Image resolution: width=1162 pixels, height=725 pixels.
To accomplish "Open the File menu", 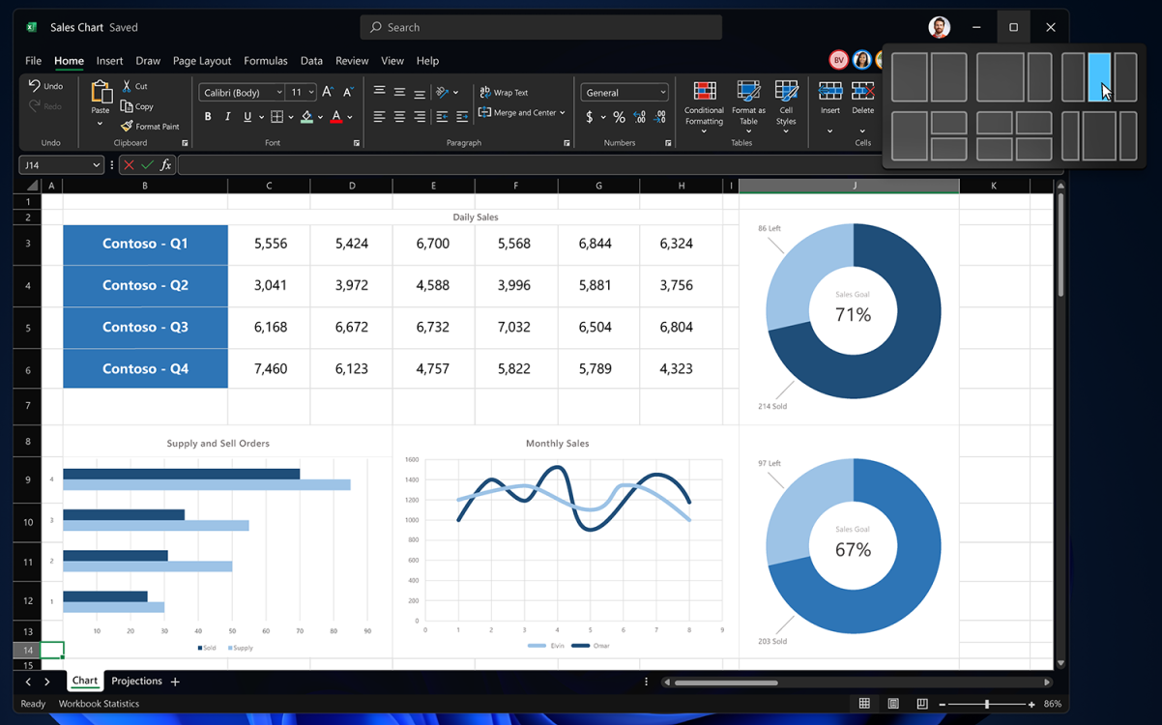I will pyautogui.click(x=33, y=60).
